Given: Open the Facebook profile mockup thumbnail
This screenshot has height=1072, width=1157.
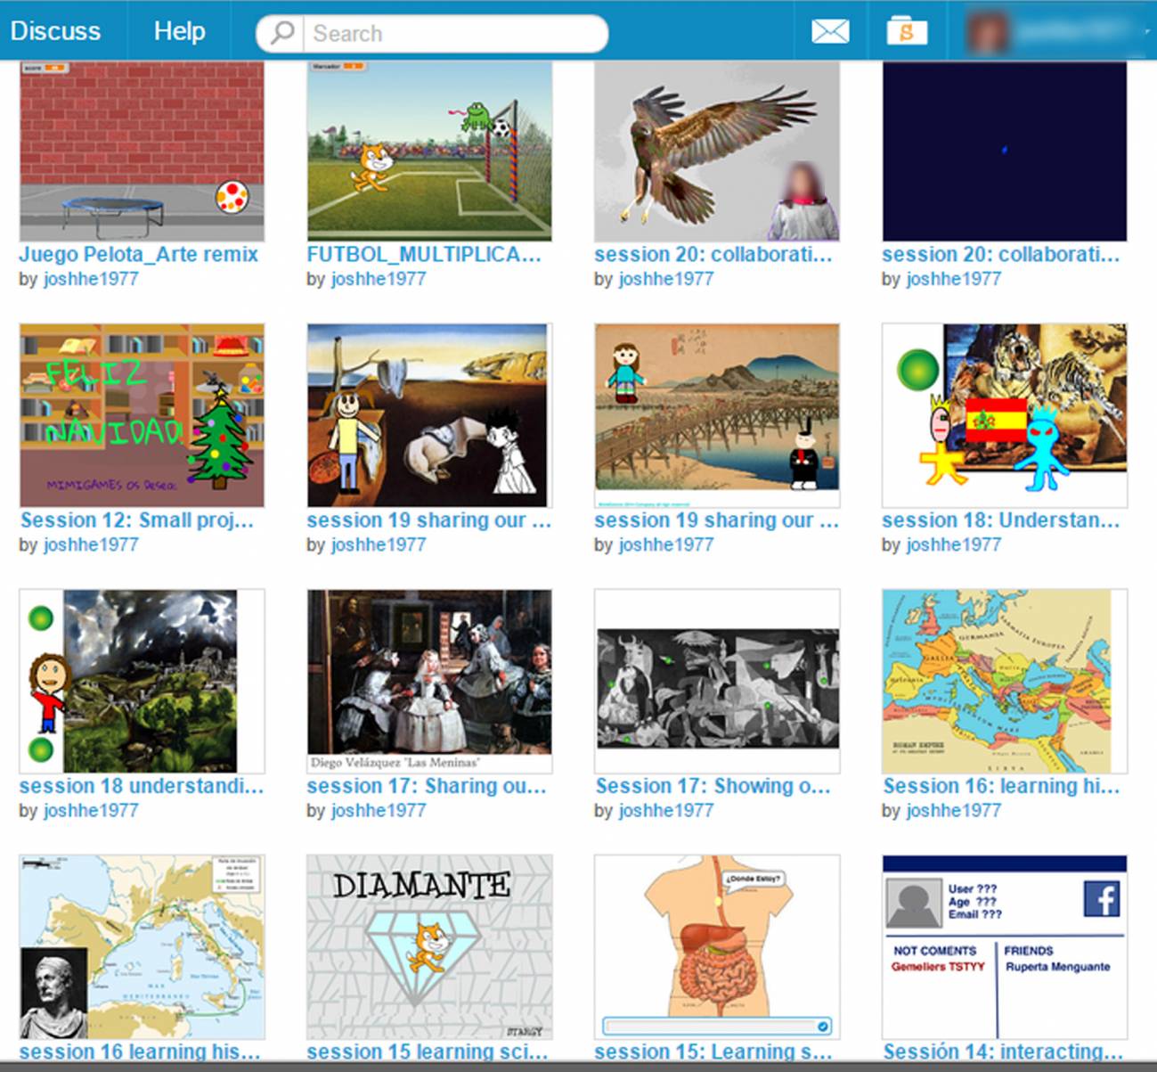Looking at the screenshot, I should 1005,946.
